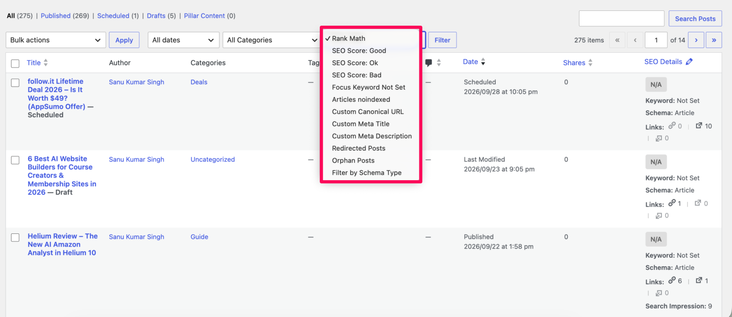
Task: Click the current page number field
Action: tap(656, 40)
